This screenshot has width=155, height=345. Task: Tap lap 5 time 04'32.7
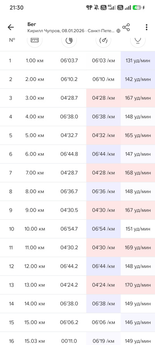69,135
